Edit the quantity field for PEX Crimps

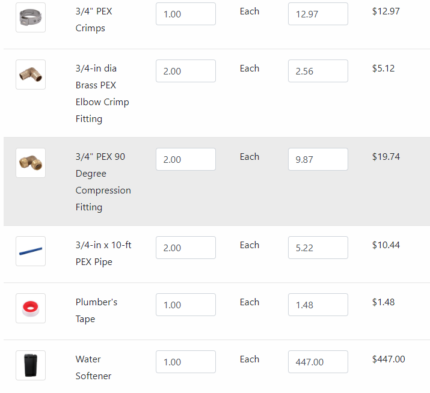pos(186,14)
